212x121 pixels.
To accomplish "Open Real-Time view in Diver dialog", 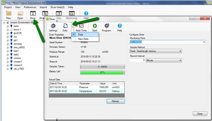I will [x=81, y=26].
